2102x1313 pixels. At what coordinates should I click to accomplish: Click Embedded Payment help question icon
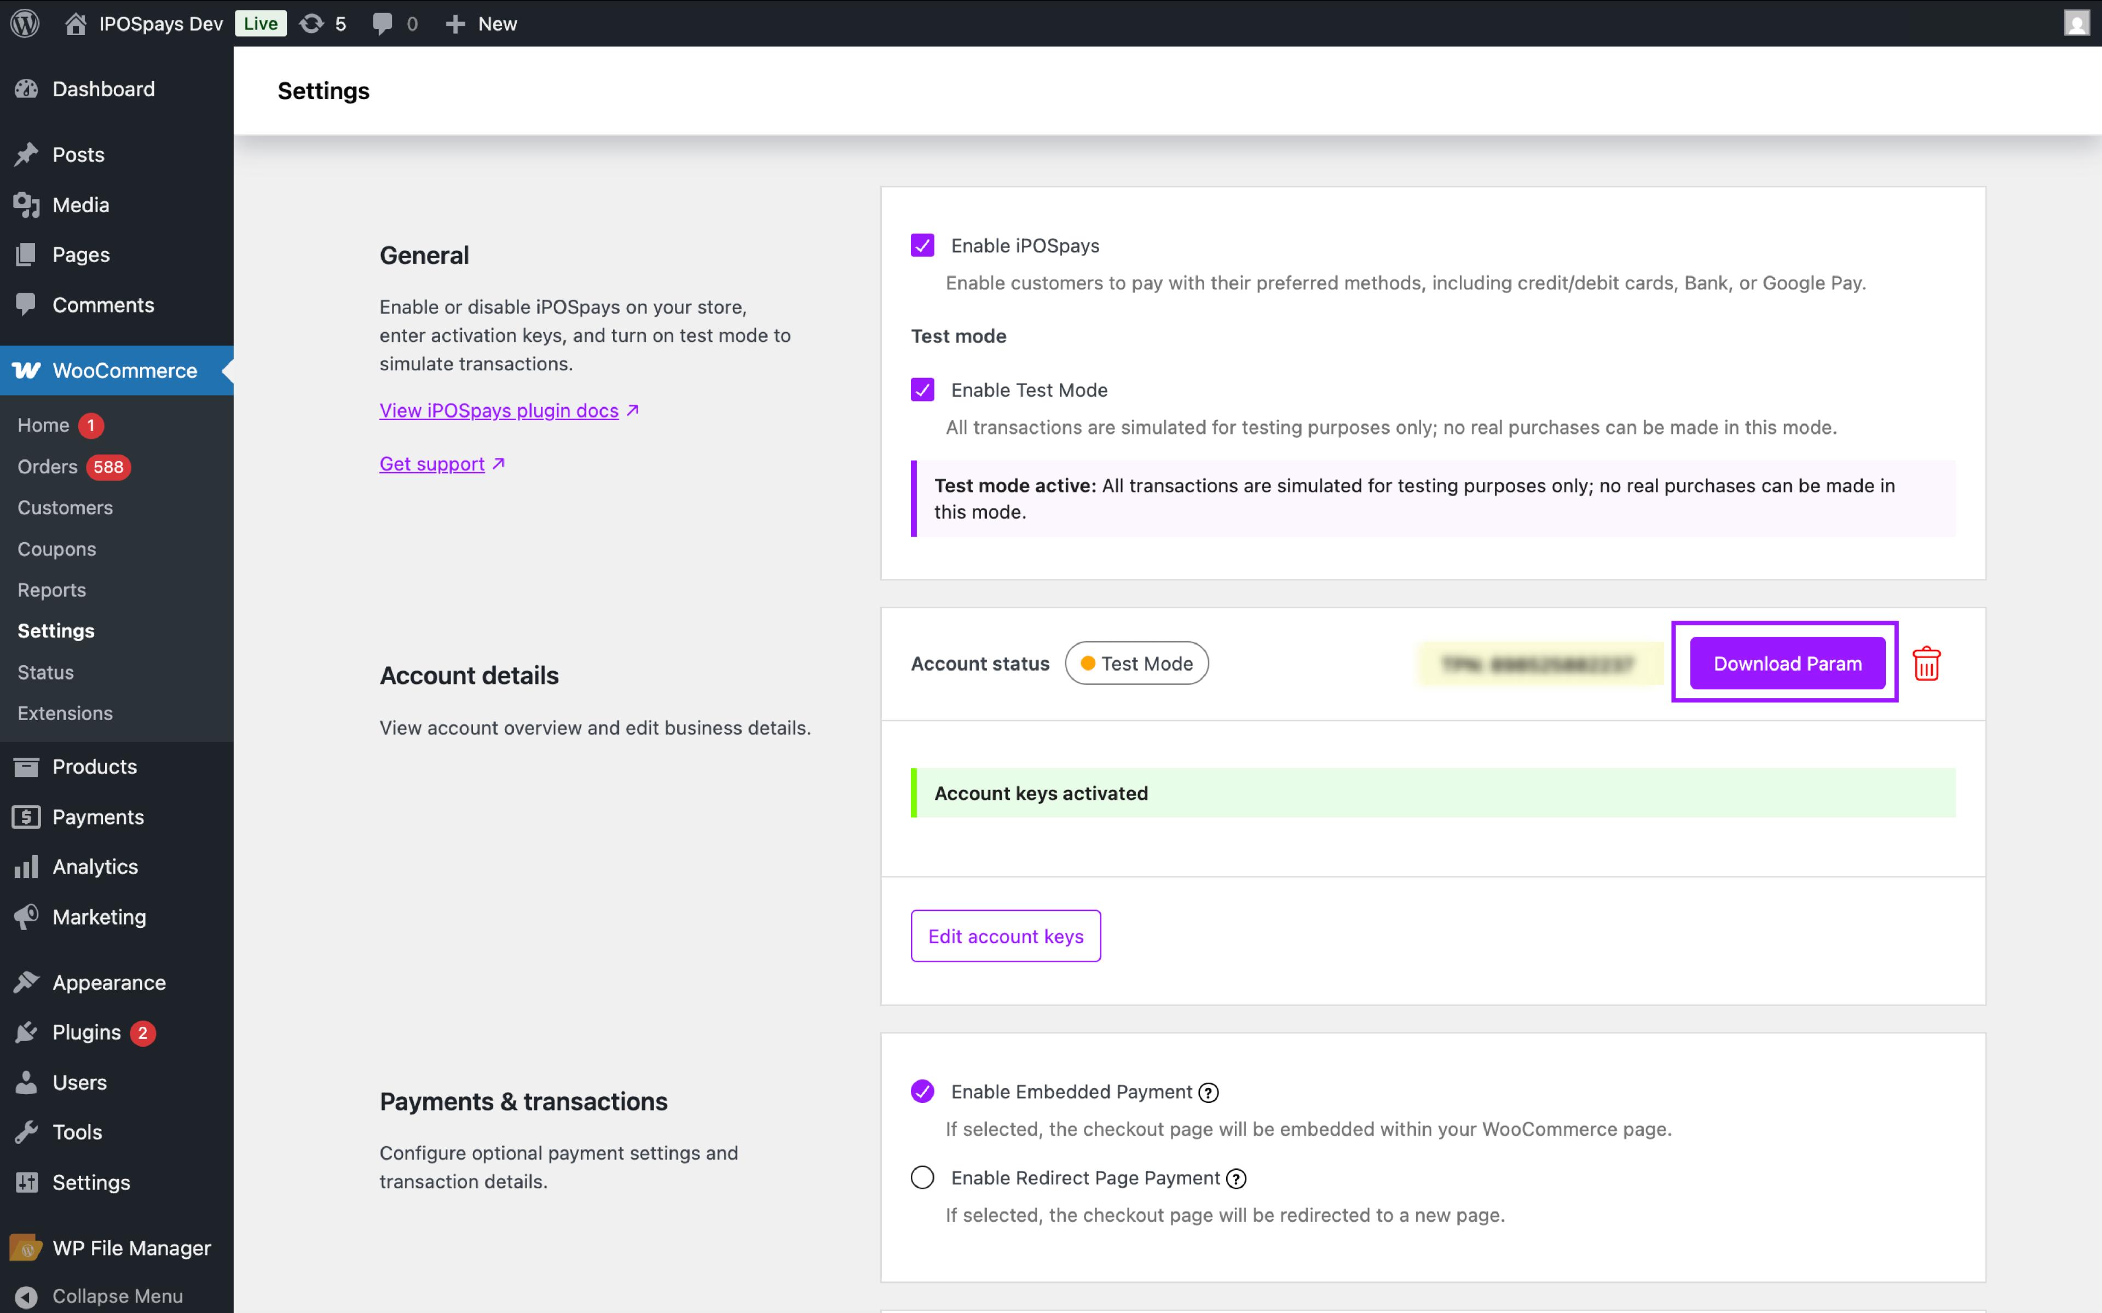tap(1208, 1093)
